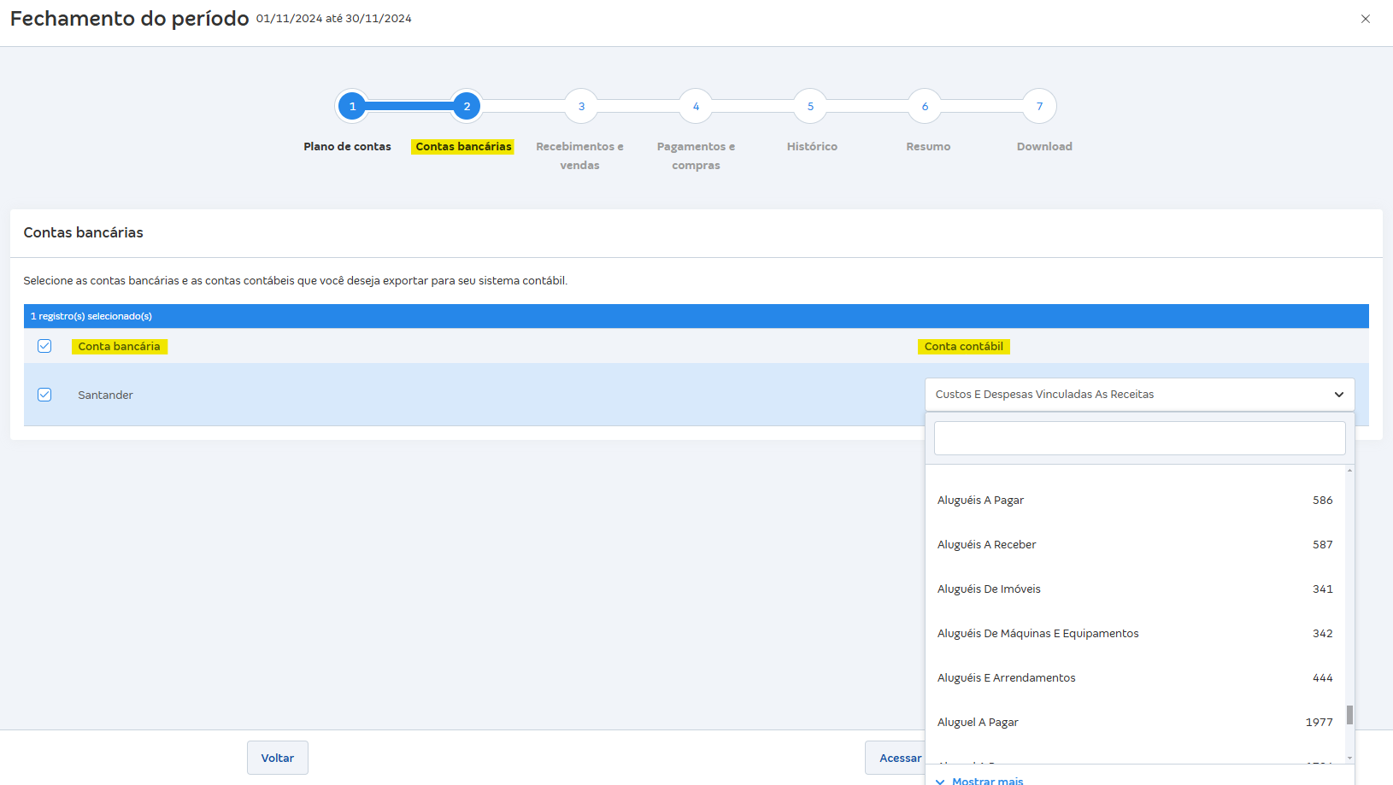1393x785 pixels.
Task: Jump to step 3 circle
Action: pyautogui.click(x=581, y=107)
